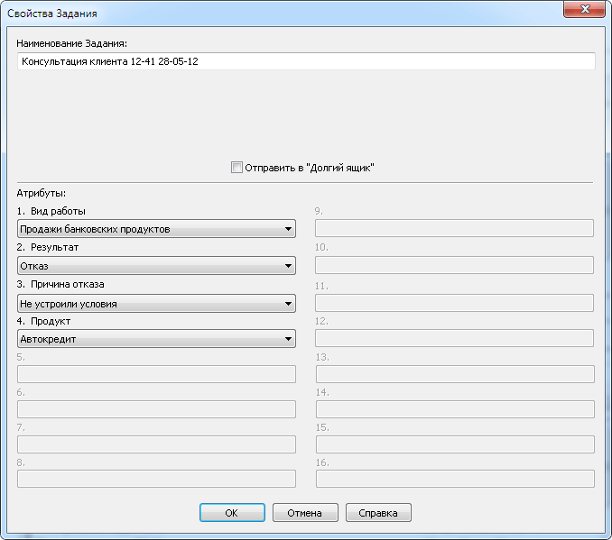This screenshot has width=612, height=540.
Task: Open the 'Вид работы' dropdown
Action: 156,229
